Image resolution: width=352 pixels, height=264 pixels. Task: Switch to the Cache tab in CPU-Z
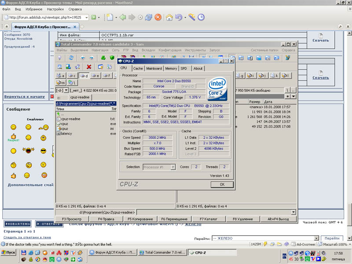point(138,69)
